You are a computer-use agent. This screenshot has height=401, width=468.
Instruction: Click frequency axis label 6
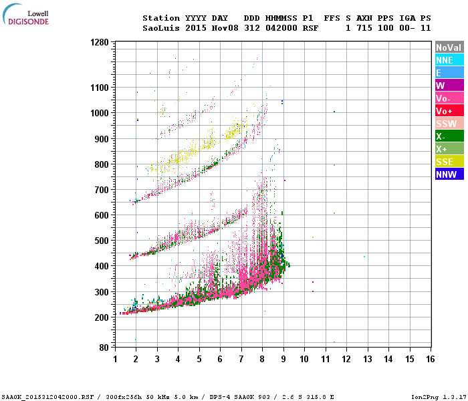tap(220, 359)
